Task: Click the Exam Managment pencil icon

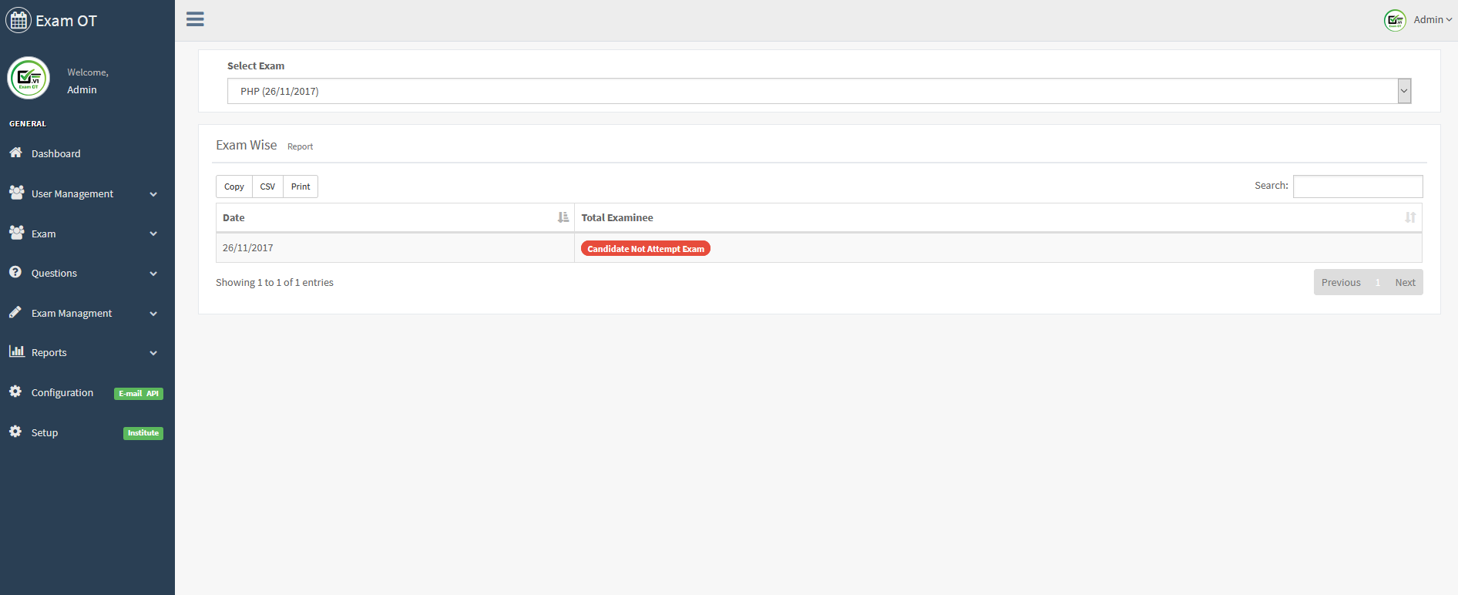Action: click(15, 312)
